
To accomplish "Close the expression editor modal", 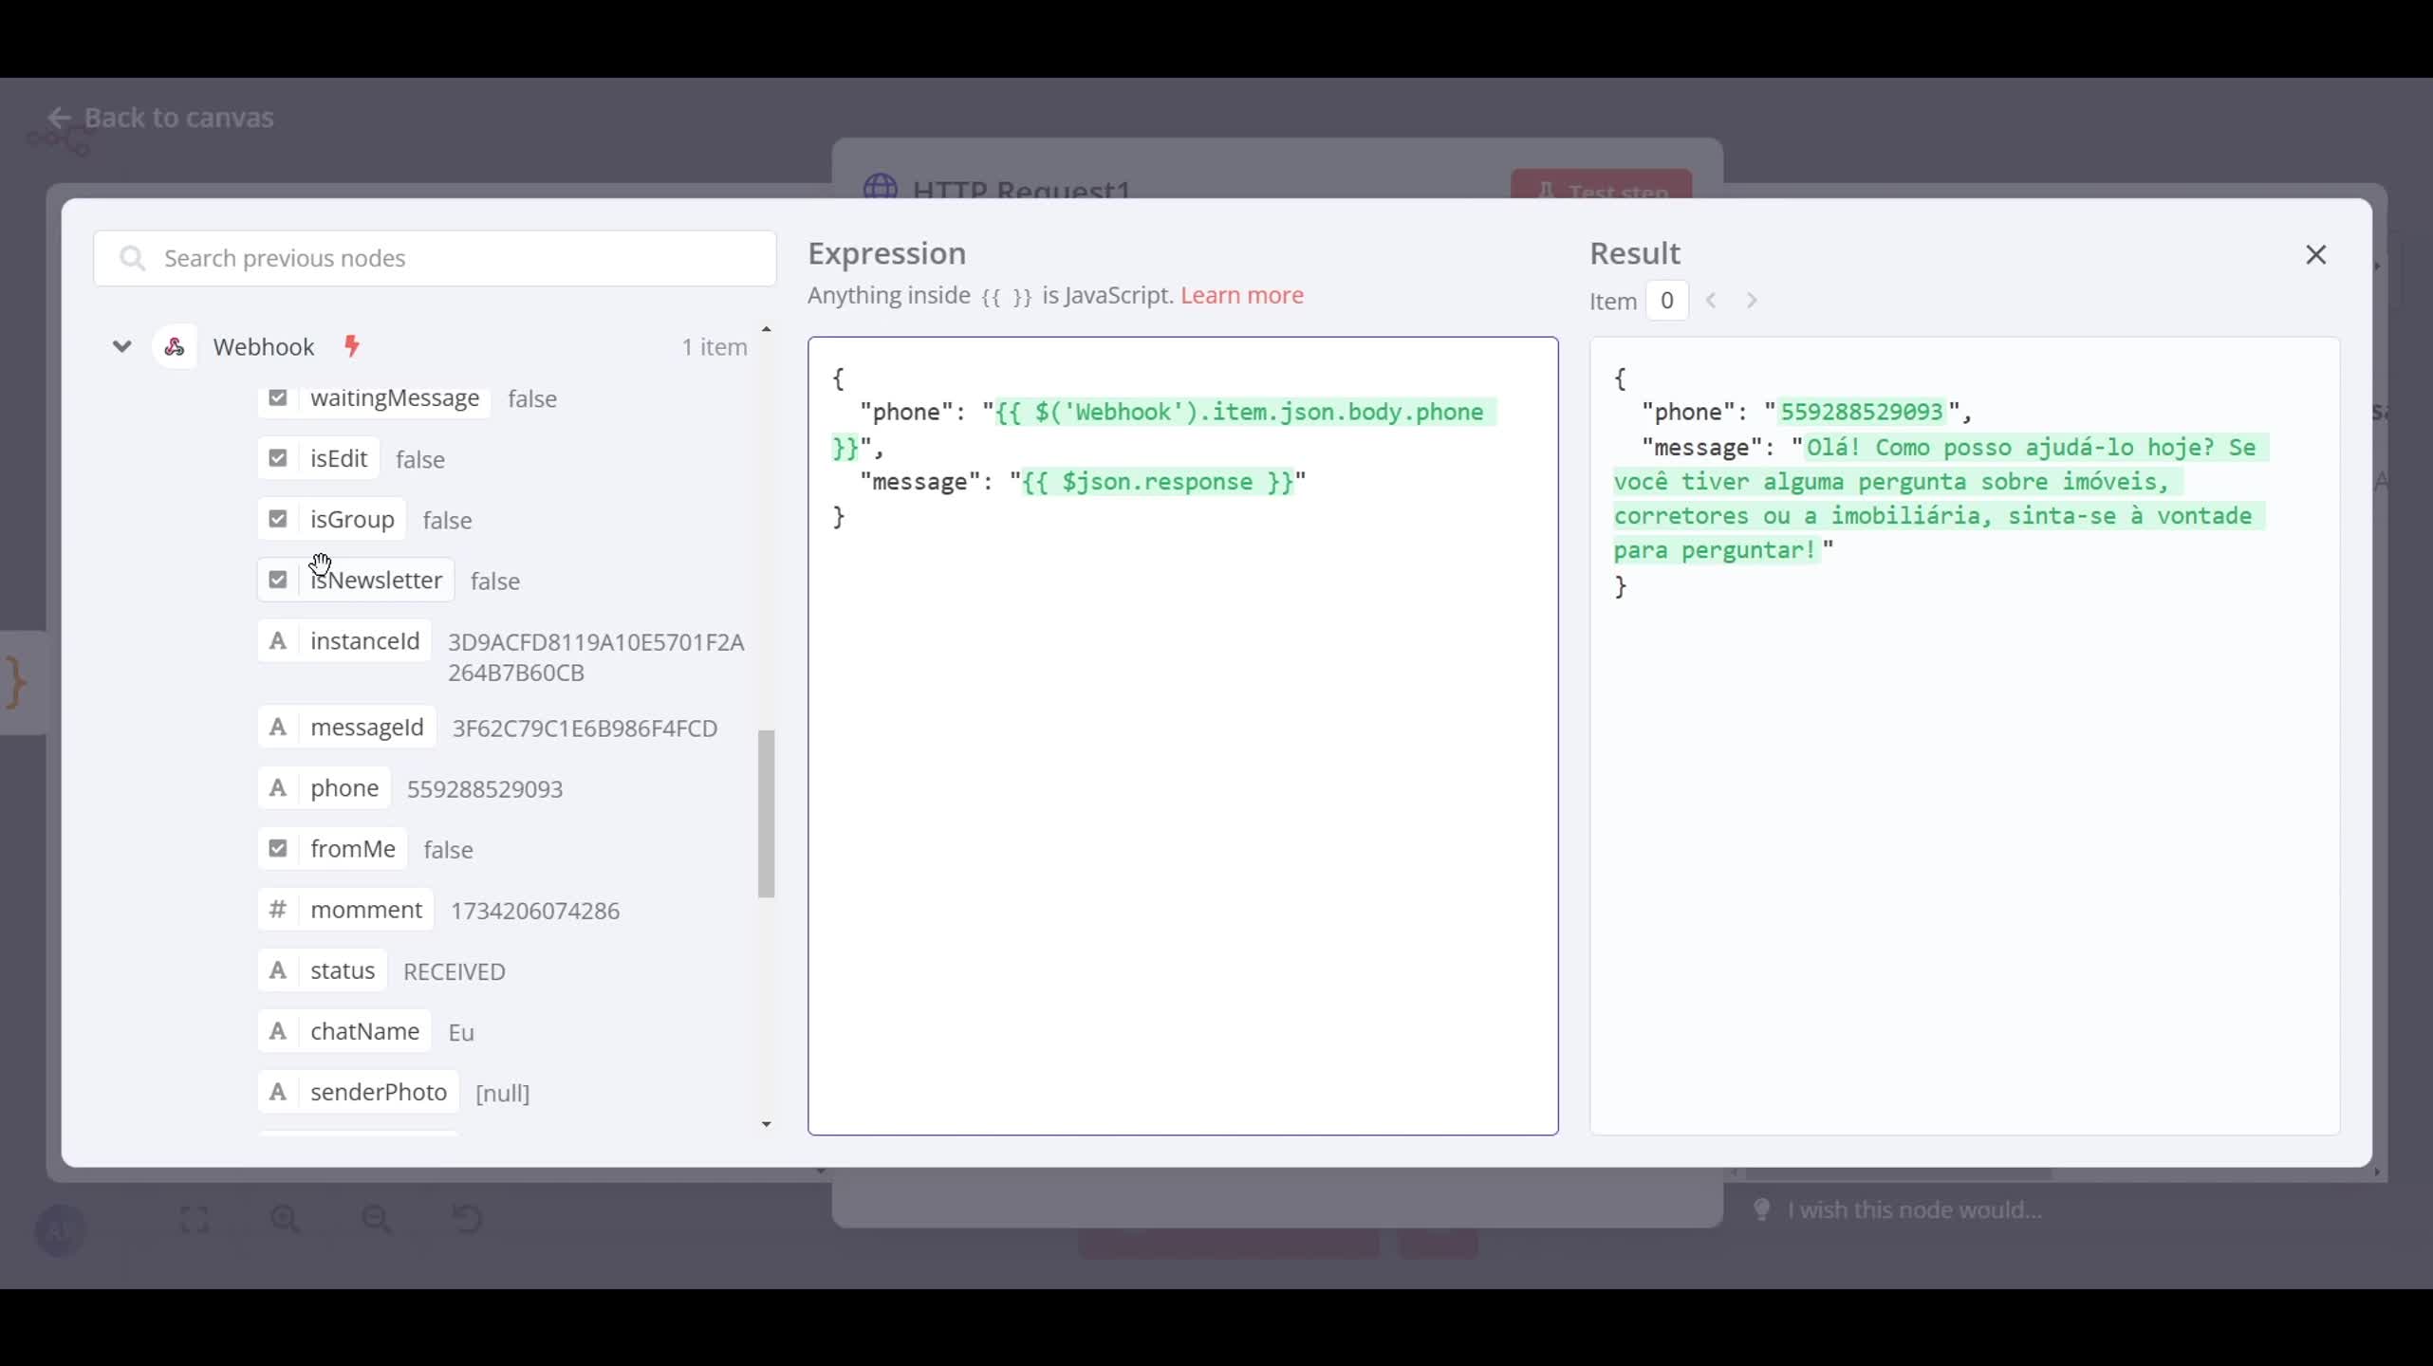I will (2315, 254).
